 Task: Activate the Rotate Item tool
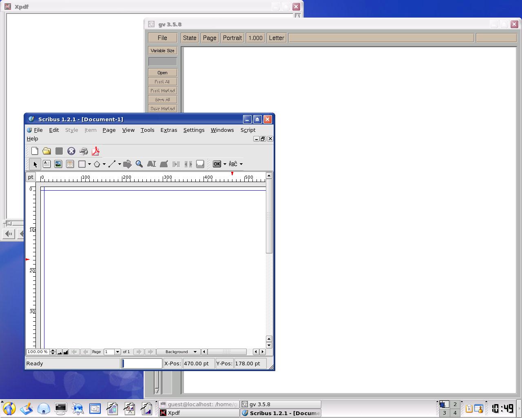pos(127,164)
